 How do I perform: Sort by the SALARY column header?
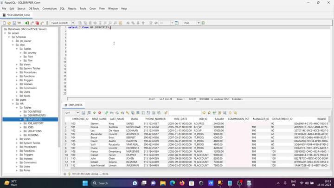pos(219,119)
